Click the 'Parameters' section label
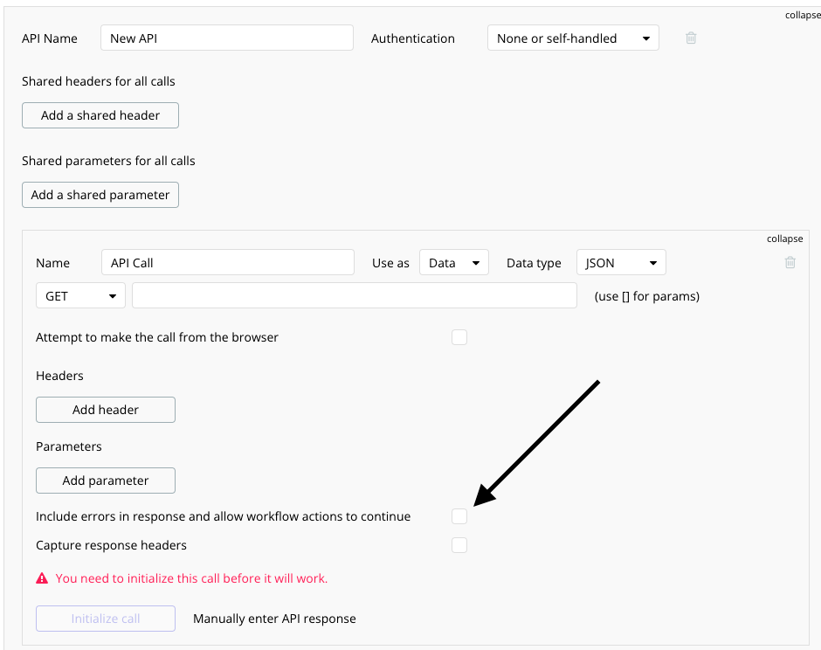Viewport: 821px width, 650px height. point(69,446)
